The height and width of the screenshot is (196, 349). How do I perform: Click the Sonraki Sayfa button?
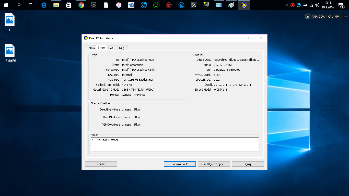coord(180,164)
